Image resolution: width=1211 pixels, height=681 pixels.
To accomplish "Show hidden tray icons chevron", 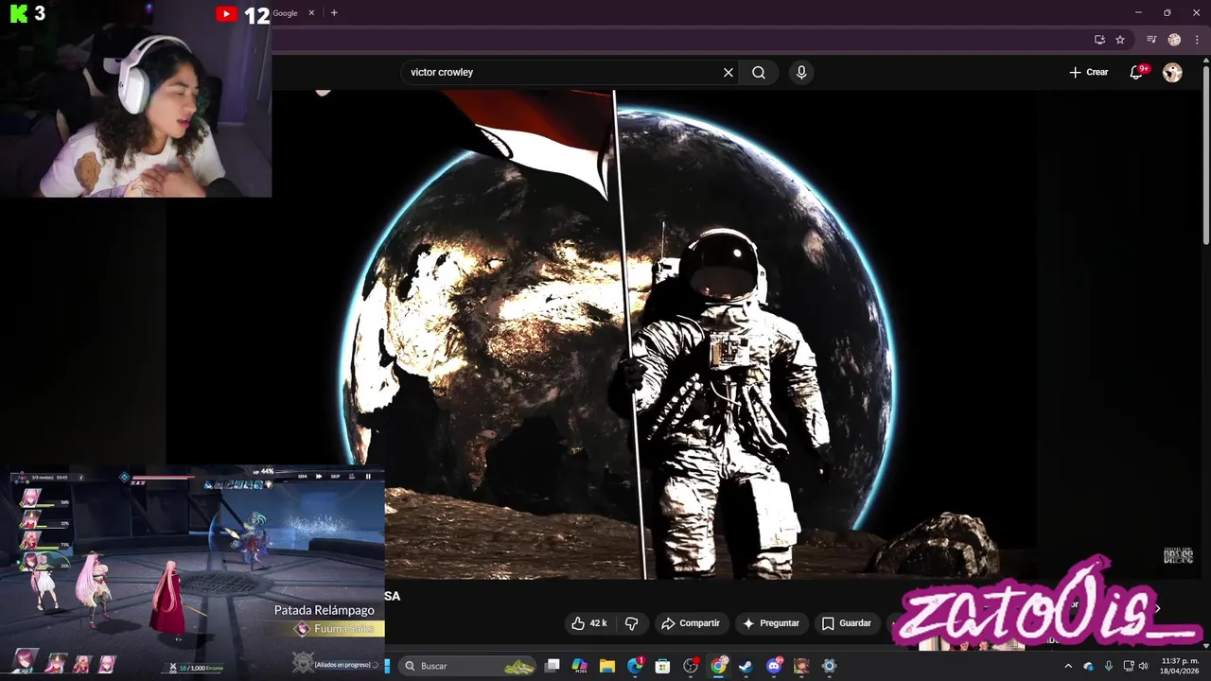I will [1068, 666].
